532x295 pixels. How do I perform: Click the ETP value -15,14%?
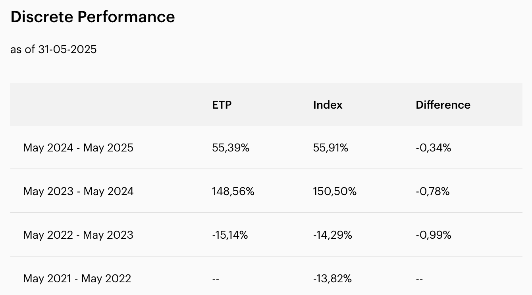230,235
